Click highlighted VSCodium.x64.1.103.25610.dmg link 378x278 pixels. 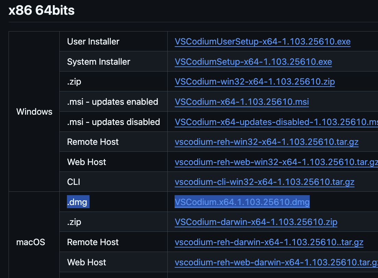242,202
